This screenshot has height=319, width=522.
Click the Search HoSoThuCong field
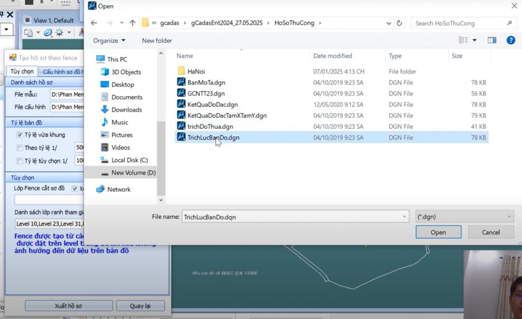[x=457, y=23]
